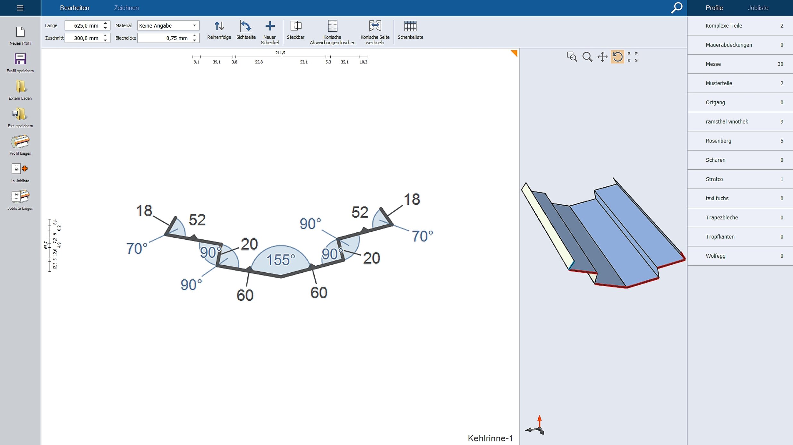Image resolution: width=793 pixels, height=445 pixels.
Task: Toggle the Steckbar option
Action: point(295,26)
